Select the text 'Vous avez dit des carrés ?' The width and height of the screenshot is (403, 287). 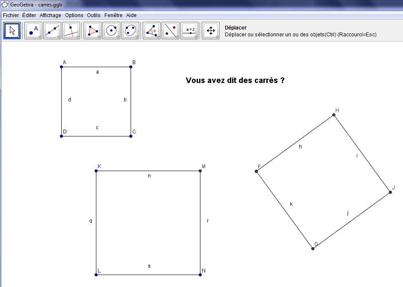pos(235,80)
